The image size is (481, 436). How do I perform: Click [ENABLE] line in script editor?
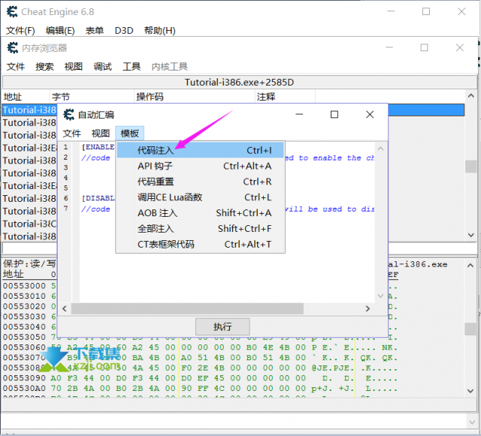(x=98, y=147)
